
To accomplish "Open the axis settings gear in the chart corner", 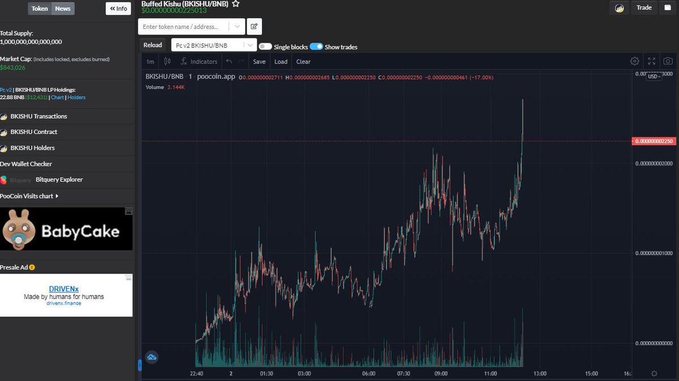I will (x=654, y=374).
